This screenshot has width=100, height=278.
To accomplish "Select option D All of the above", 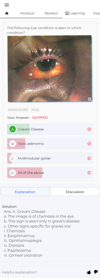I will [50, 173].
